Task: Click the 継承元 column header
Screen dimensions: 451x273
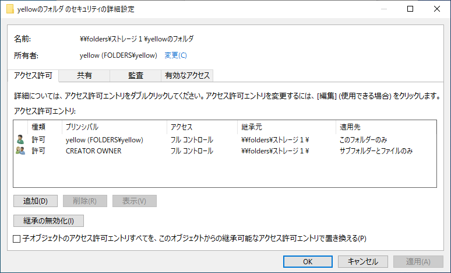Action: (x=287, y=127)
